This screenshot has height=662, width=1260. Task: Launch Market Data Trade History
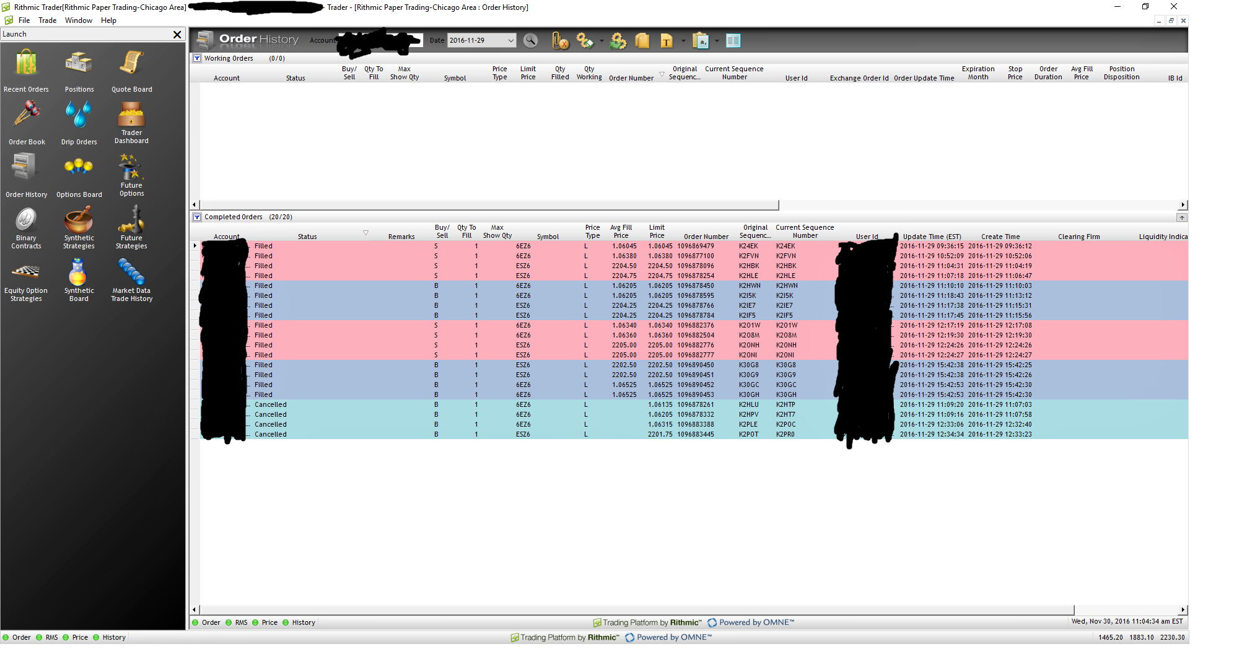(x=131, y=281)
